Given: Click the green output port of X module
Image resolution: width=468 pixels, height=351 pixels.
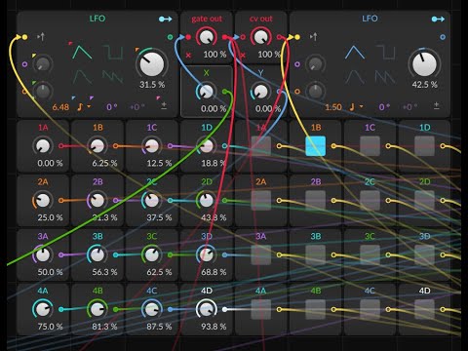Looking at the screenshot, I should 224,92.
